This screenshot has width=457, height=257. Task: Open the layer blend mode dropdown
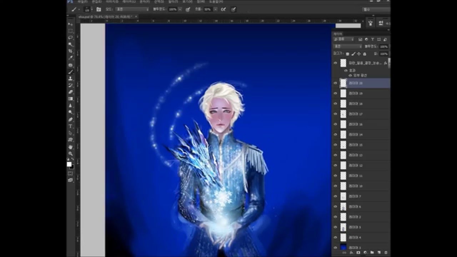[347, 46]
